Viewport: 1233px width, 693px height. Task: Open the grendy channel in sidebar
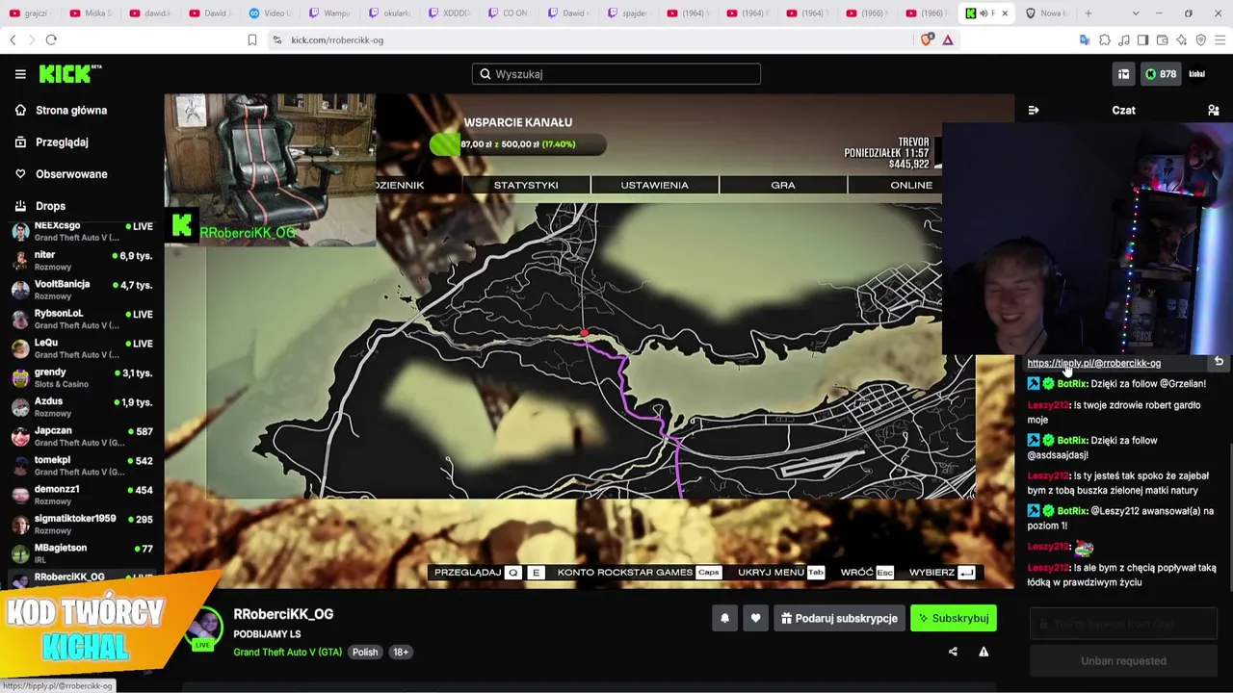click(x=82, y=377)
